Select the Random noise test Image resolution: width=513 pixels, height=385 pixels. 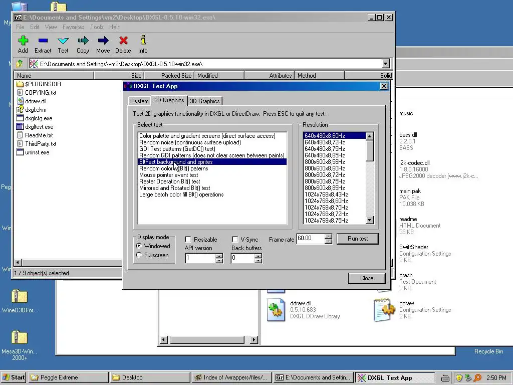pos(190,142)
